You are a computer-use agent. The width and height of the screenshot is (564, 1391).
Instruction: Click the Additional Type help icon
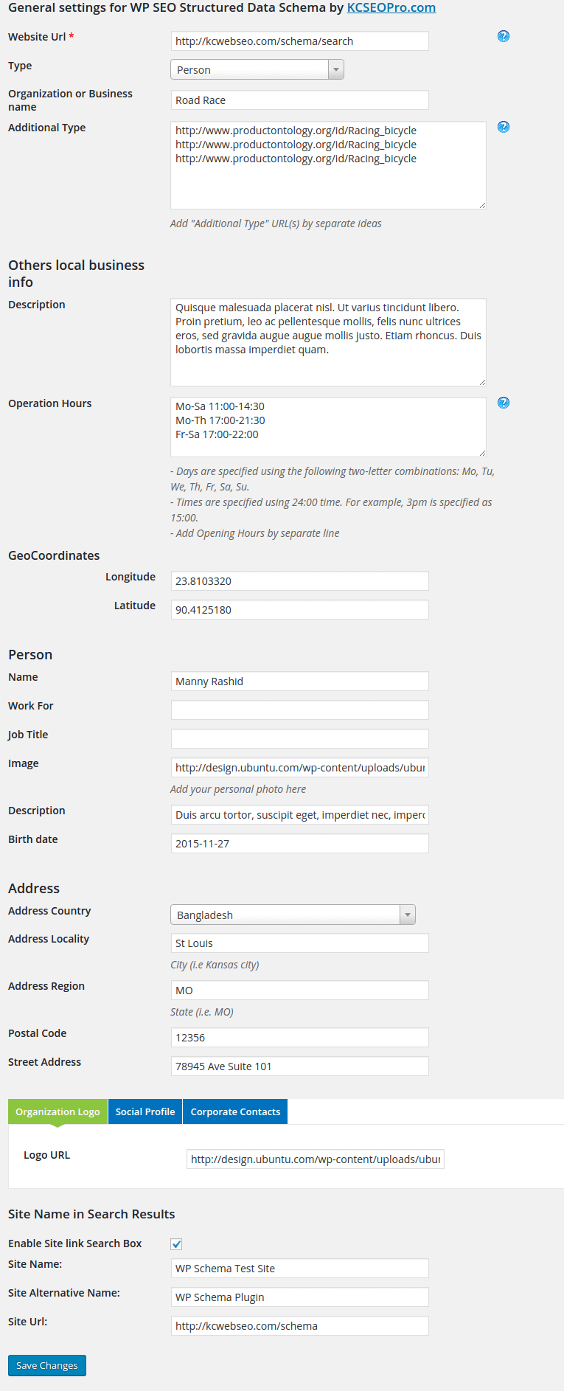503,127
